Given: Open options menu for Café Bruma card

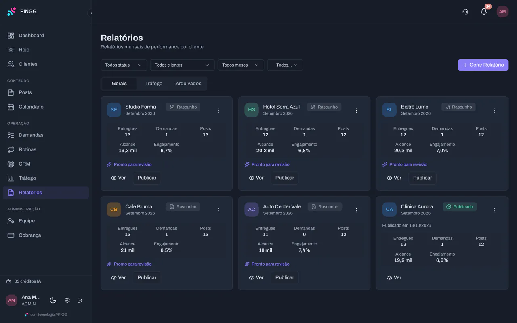Looking at the screenshot, I should (x=219, y=210).
